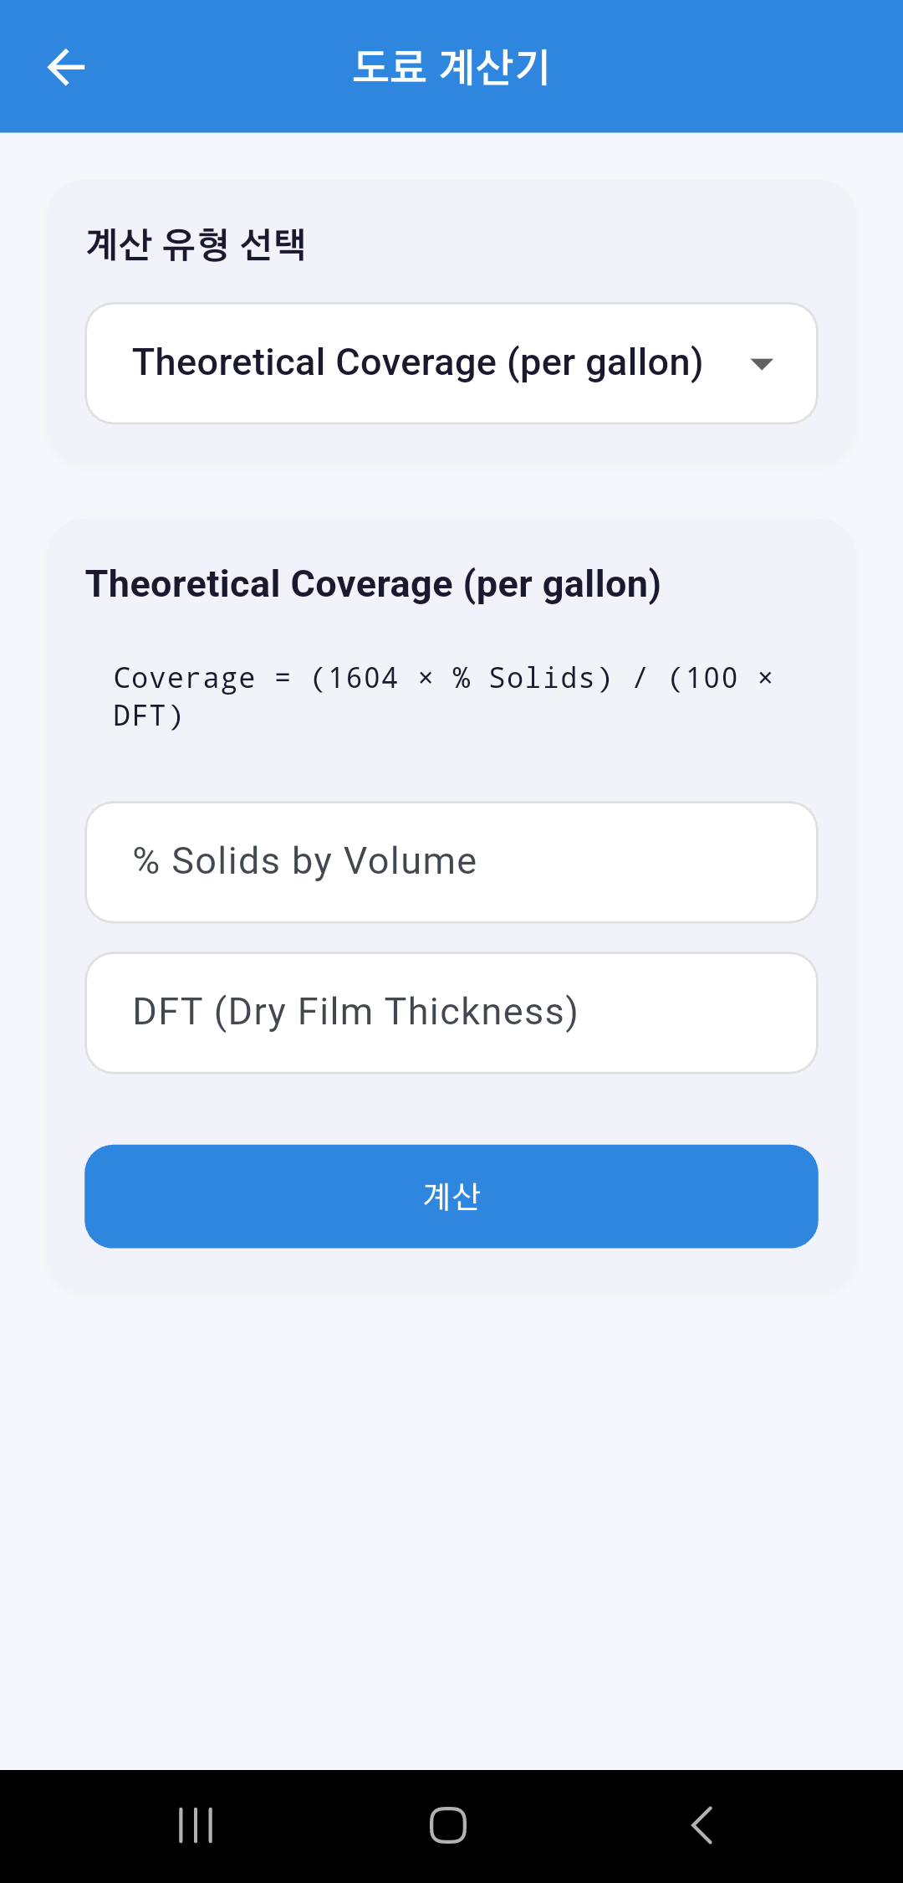Tap the back arrow in the header
This screenshot has width=903, height=1883.
(x=66, y=67)
